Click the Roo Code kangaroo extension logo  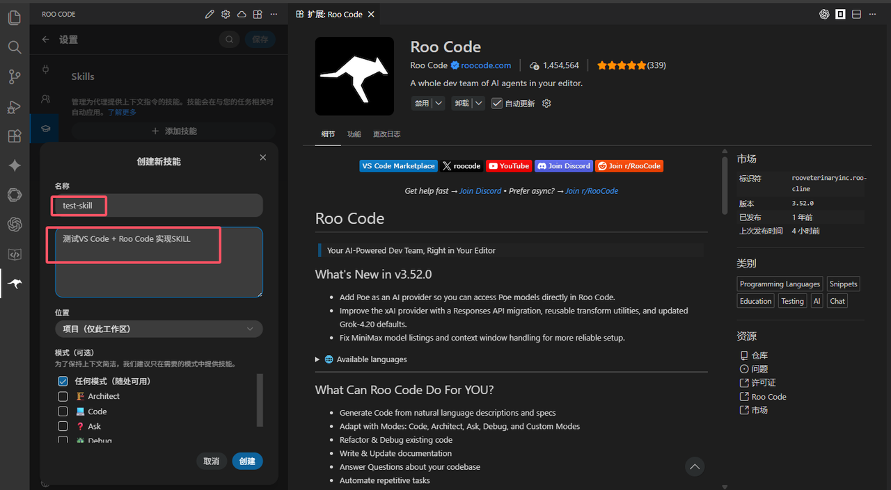pyautogui.click(x=354, y=76)
